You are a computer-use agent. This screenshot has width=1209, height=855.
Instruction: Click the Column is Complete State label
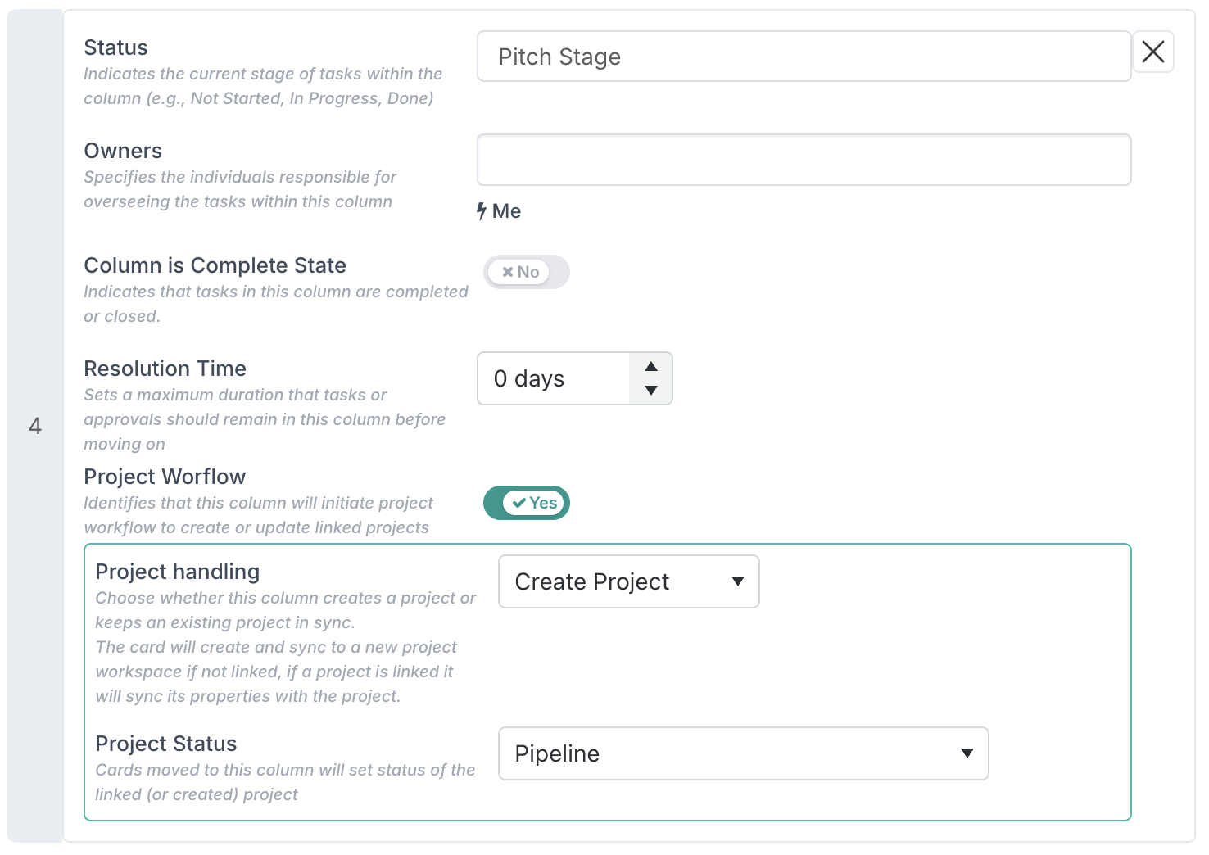point(215,265)
